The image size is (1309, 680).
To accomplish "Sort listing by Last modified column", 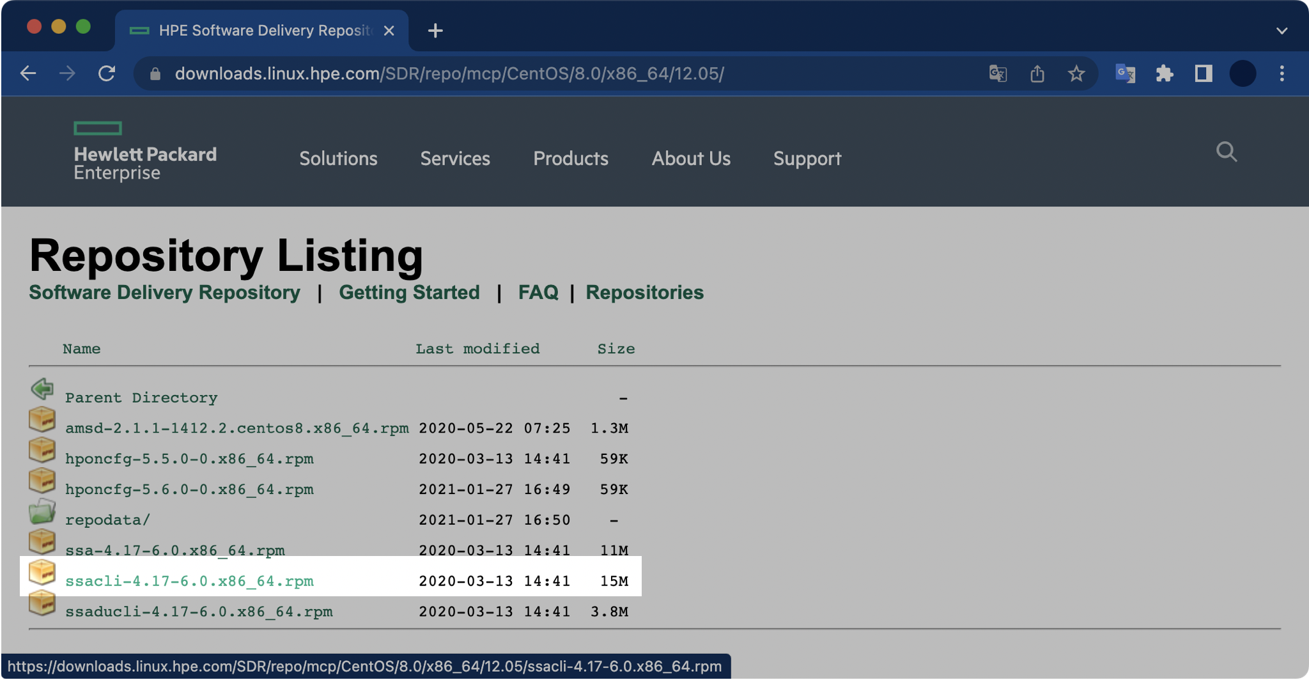I will (477, 349).
